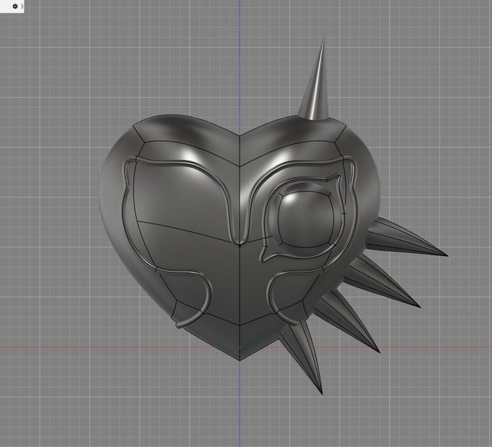Select the round eyeball dome on the mask
This screenshot has width=492, height=447.
[307, 219]
